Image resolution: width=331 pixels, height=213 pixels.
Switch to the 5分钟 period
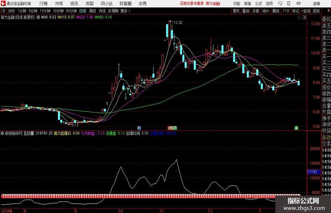[33, 11]
